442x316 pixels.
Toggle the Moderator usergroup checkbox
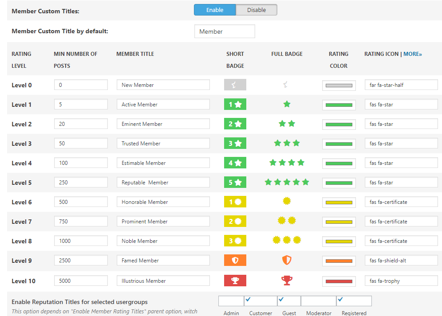[318, 301]
